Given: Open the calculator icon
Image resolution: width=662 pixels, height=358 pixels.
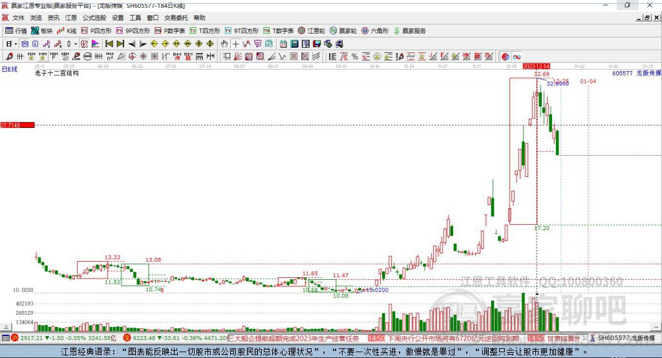Looking at the screenshot, I should click(x=294, y=44).
